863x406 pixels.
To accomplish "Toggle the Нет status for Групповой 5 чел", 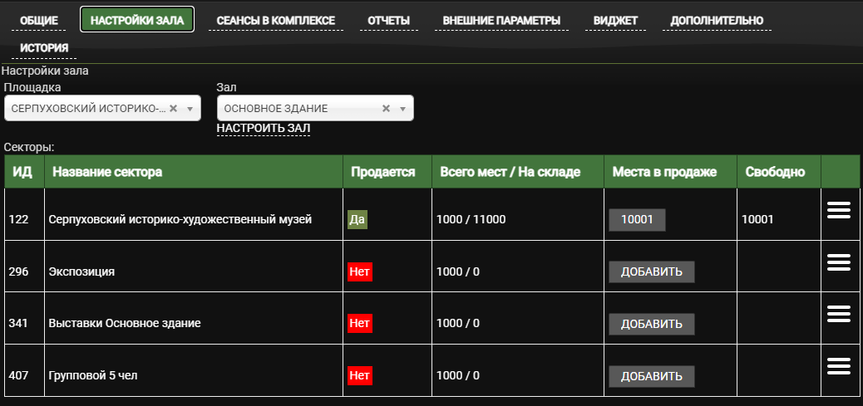I will [x=359, y=375].
